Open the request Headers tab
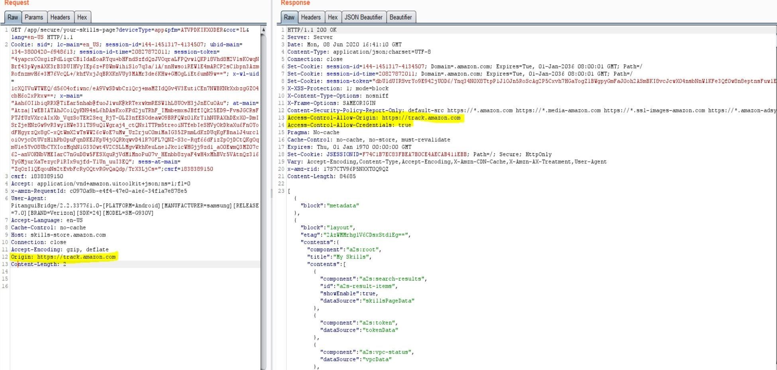Viewport: 777px width, 370px height. click(x=60, y=17)
